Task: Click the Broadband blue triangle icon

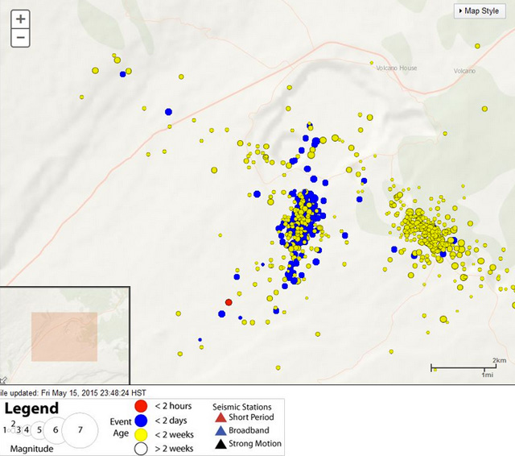Action: (x=220, y=431)
